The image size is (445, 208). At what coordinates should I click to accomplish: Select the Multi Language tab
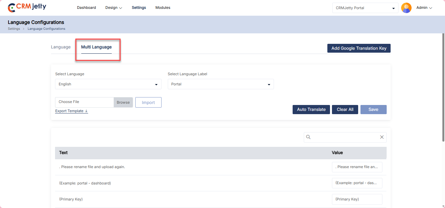[96, 47]
